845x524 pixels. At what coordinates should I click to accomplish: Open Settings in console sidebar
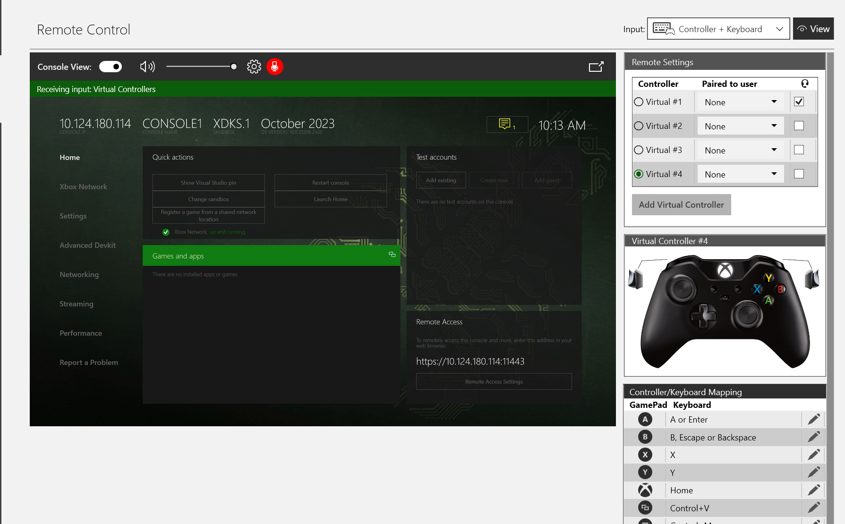pos(73,216)
